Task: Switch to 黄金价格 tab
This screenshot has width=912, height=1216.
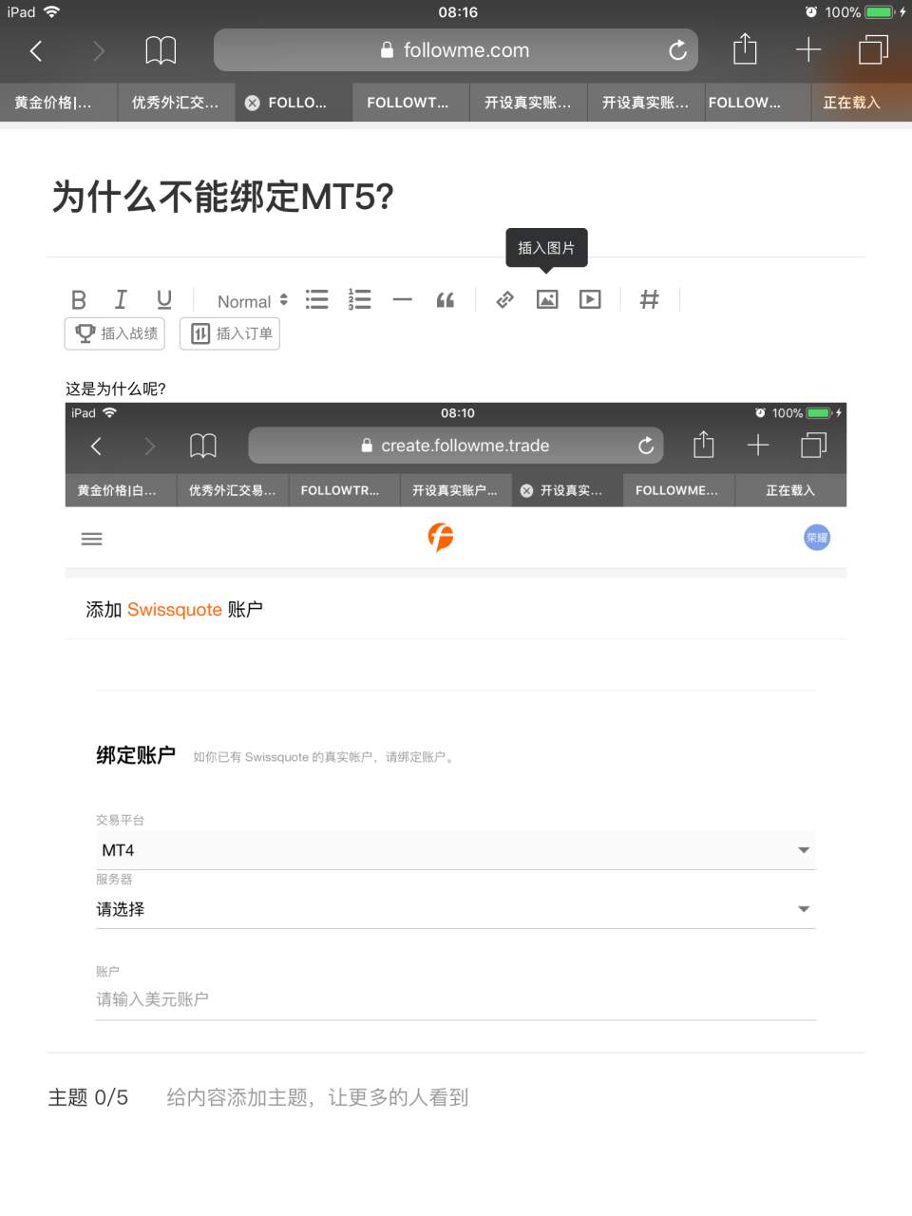Action: coord(58,103)
